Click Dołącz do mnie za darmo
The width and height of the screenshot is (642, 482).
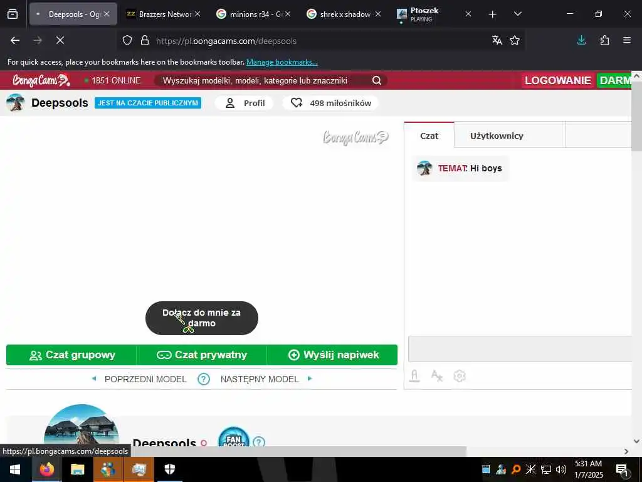201,318
